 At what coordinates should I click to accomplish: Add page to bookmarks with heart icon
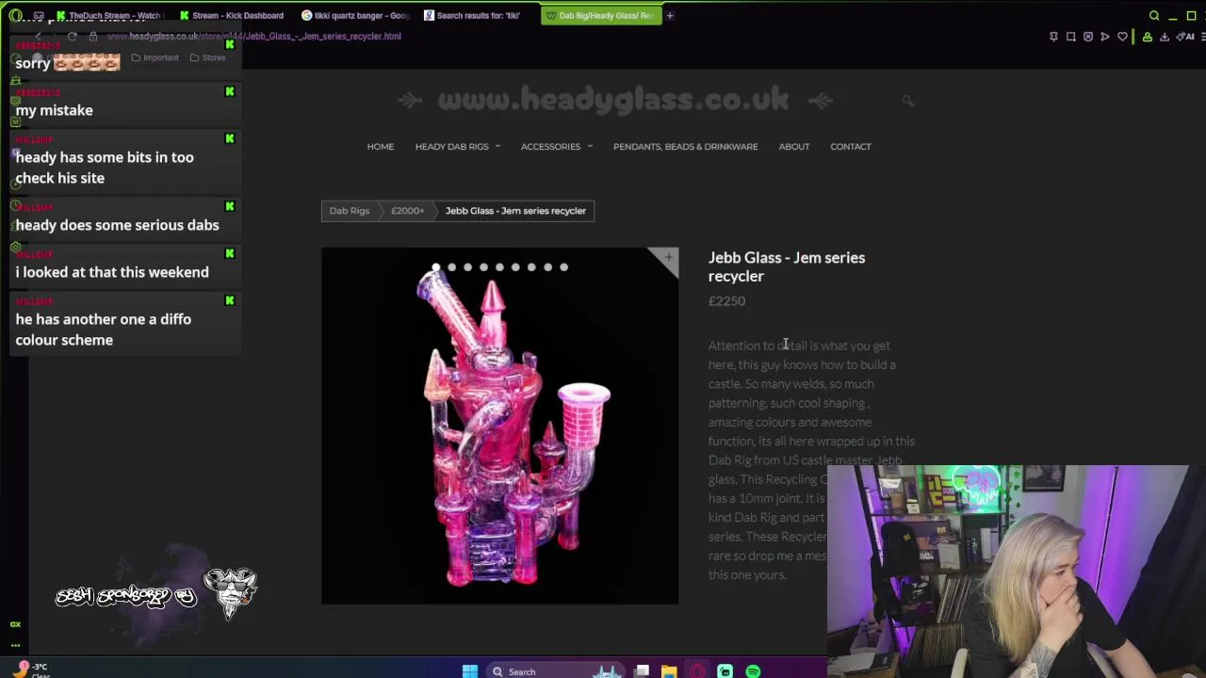click(x=1122, y=37)
